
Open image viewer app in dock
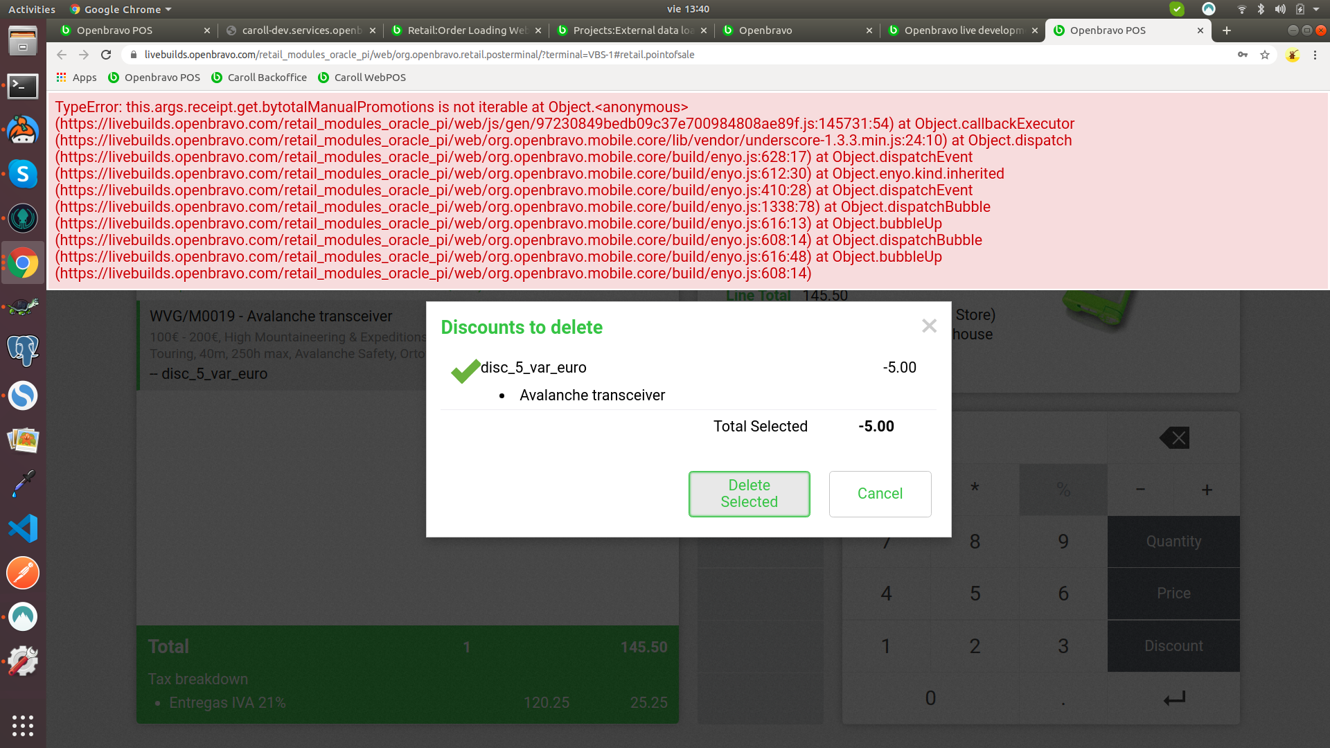pos(23,440)
